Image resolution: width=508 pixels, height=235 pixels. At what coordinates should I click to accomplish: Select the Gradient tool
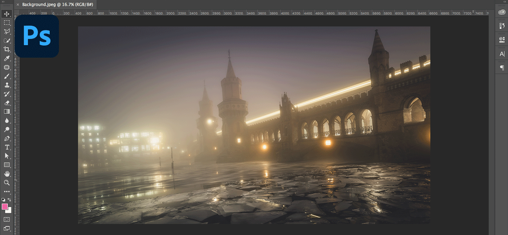(x=7, y=112)
